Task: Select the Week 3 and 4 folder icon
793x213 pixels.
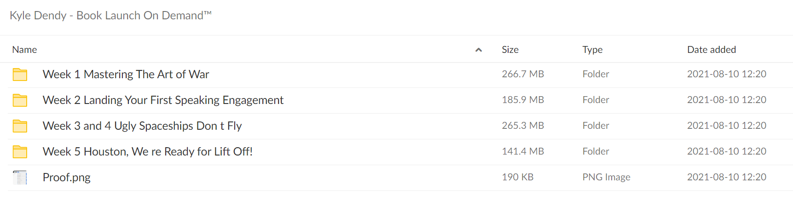Action: coord(20,126)
